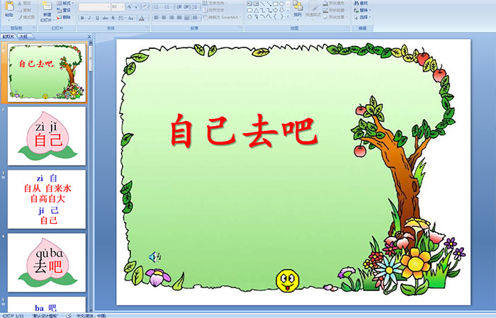Screen dimensions: 496x318
Task: Click the yellow smiley face on slide
Action: 286,280
